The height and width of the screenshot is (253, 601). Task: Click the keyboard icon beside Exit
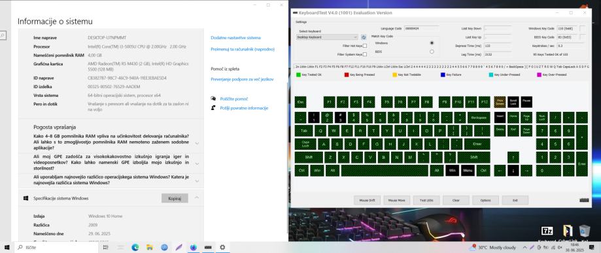584,199
